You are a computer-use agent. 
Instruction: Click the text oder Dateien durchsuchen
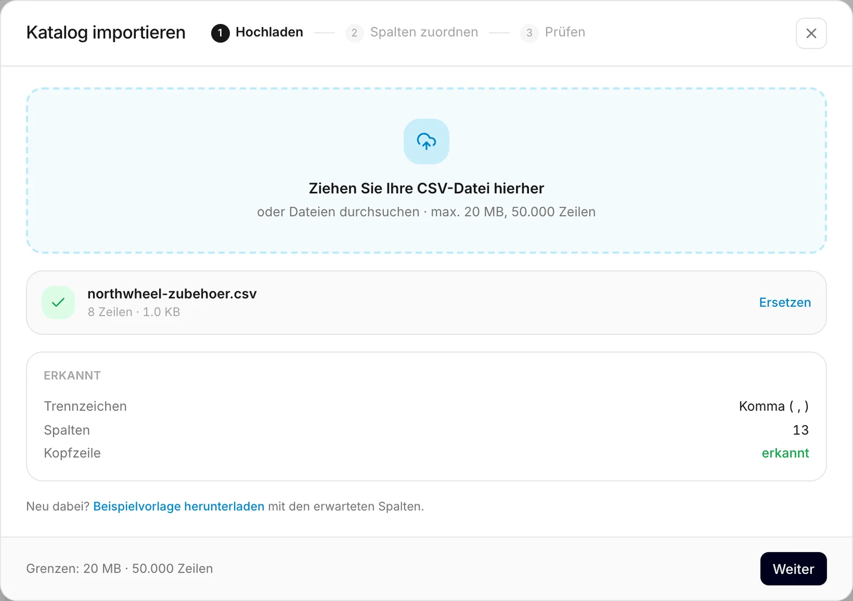(x=338, y=212)
